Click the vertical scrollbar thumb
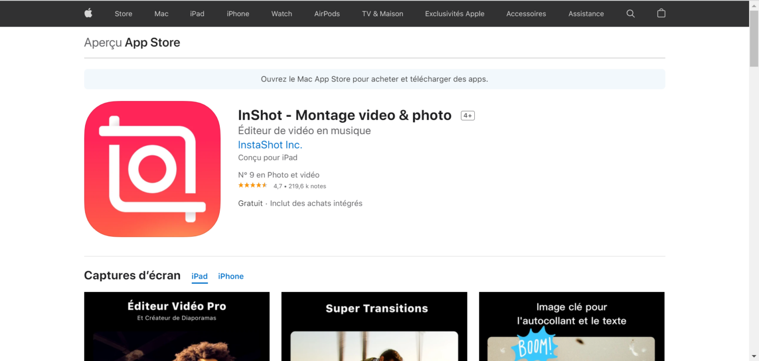Screen dimensions: 759x361 pos(754,38)
